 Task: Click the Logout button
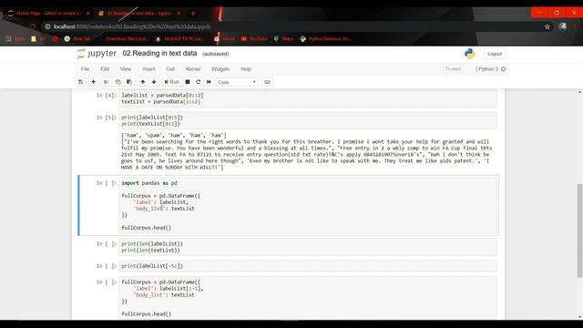tap(495, 54)
